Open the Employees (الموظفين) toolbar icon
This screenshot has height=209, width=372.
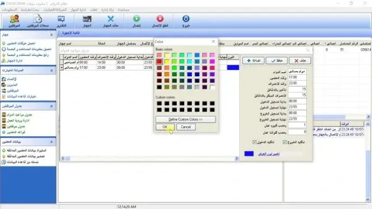coord(14,21)
